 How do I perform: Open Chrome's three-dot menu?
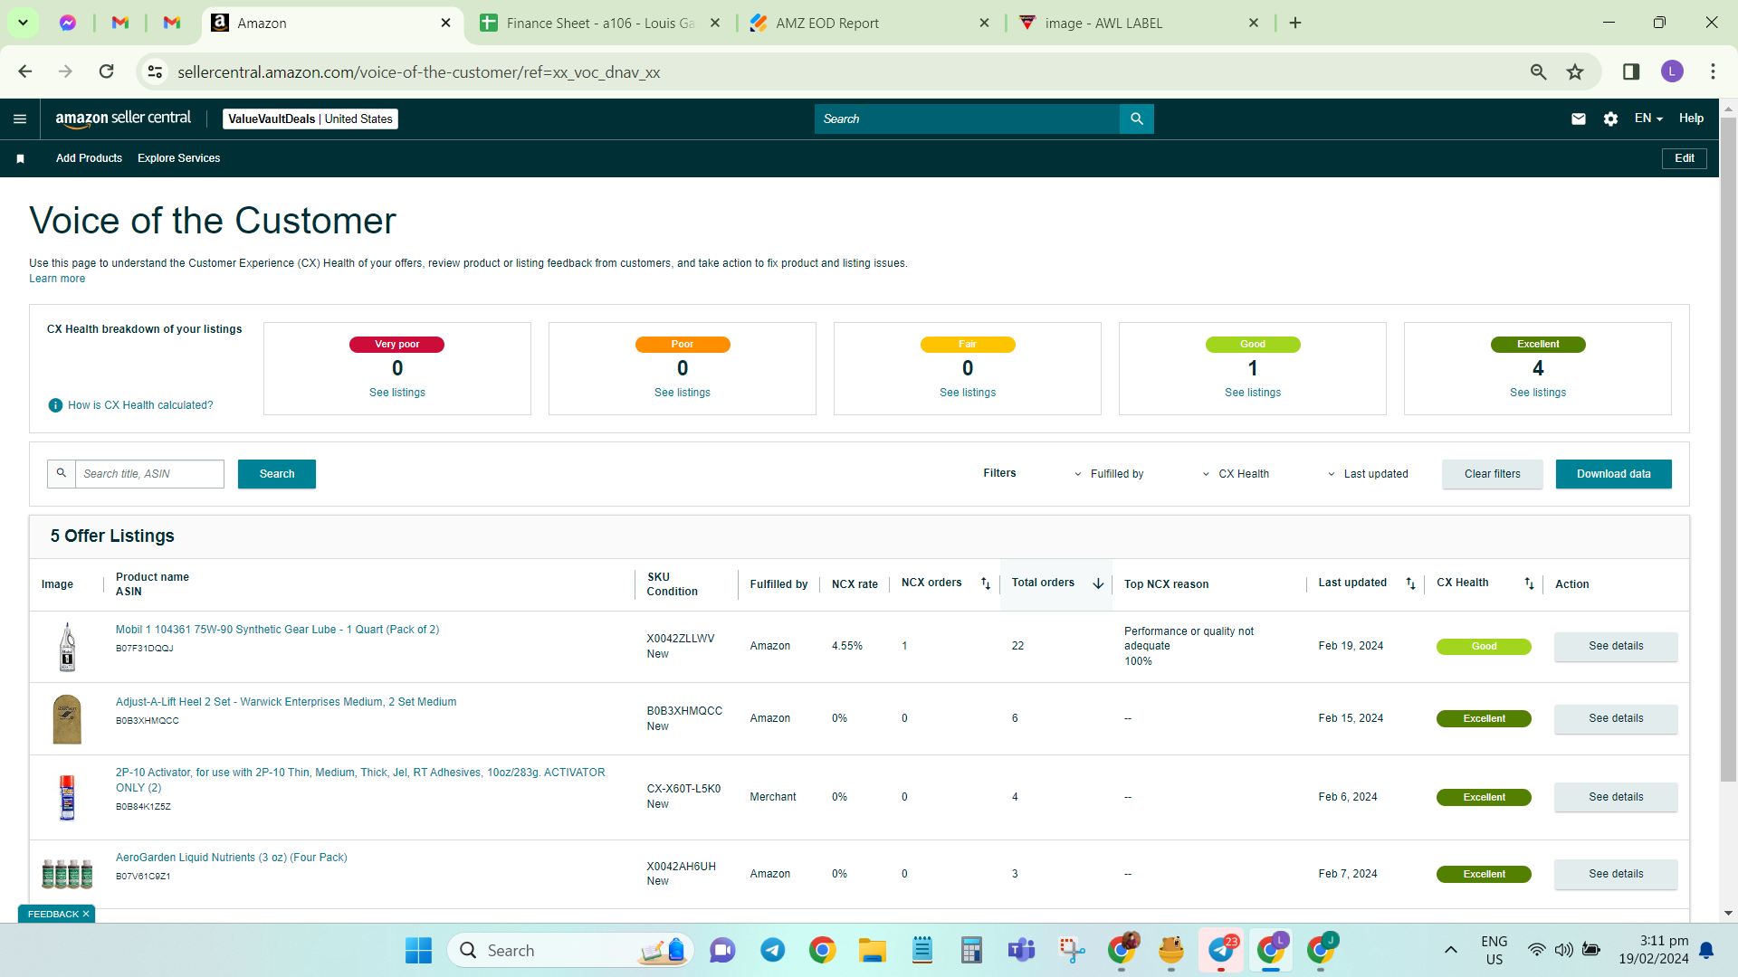[x=1713, y=71]
